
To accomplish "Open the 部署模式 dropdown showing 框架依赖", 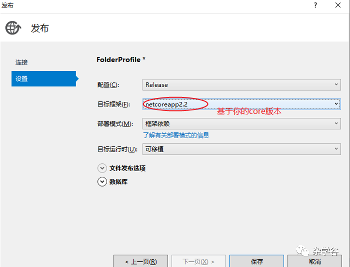I will [x=241, y=124].
